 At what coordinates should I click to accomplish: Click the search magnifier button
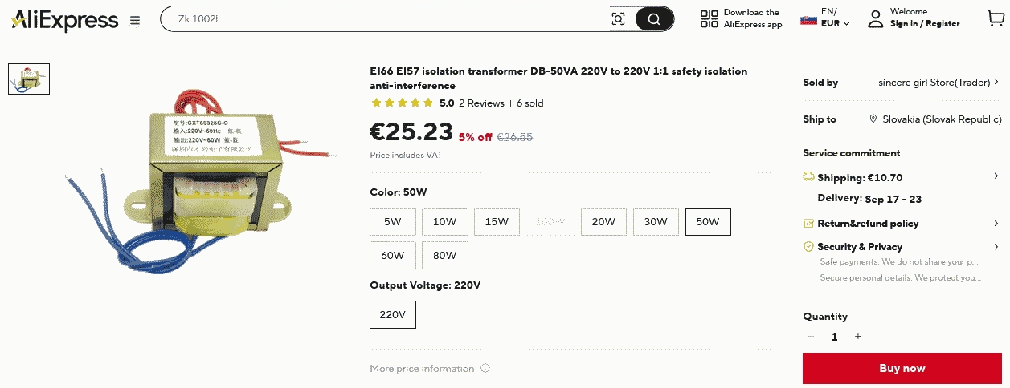(654, 19)
